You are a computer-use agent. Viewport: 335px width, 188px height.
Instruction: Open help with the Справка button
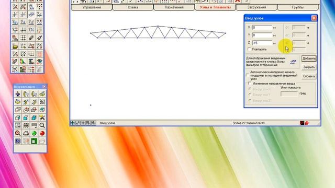coord(309,76)
